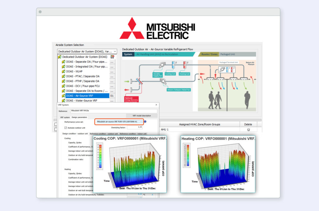319x211 pixels.
Task: Select DOAS - PTHP / Separate OA tree item
Action: pos(83,81)
